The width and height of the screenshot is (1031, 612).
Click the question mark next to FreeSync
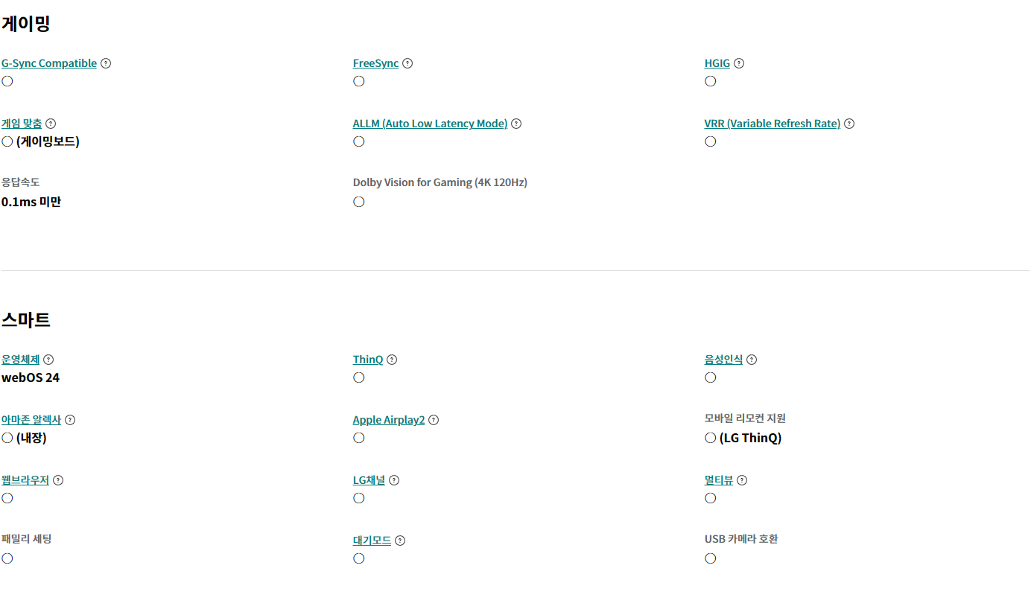[407, 63]
